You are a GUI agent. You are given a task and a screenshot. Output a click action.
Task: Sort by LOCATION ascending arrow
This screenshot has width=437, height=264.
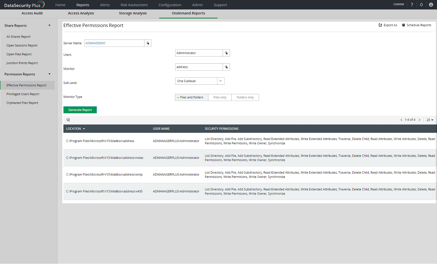point(84,129)
